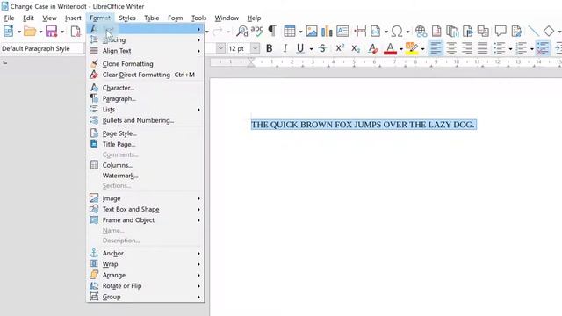
Task: Expand the Lists submenu in Format menu
Action: click(x=146, y=110)
